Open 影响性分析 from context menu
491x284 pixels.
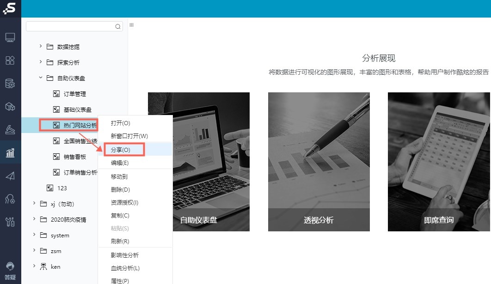click(135, 255)
